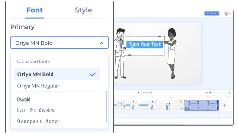Add a new scene with plus button

(224, 105)
